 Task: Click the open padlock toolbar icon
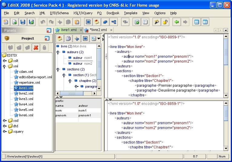165,22
